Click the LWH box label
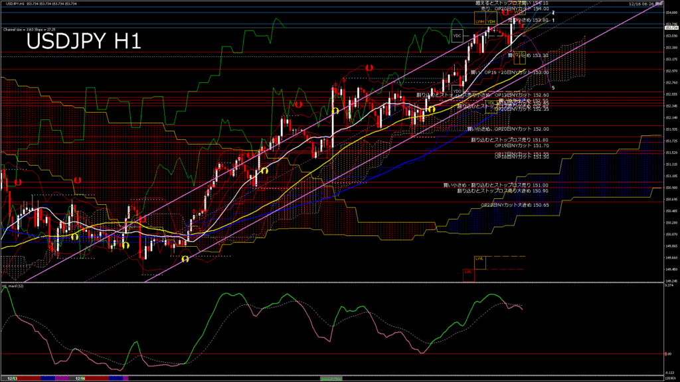The image size is (680, 382). pyautogui.click(x=479, y=21)
